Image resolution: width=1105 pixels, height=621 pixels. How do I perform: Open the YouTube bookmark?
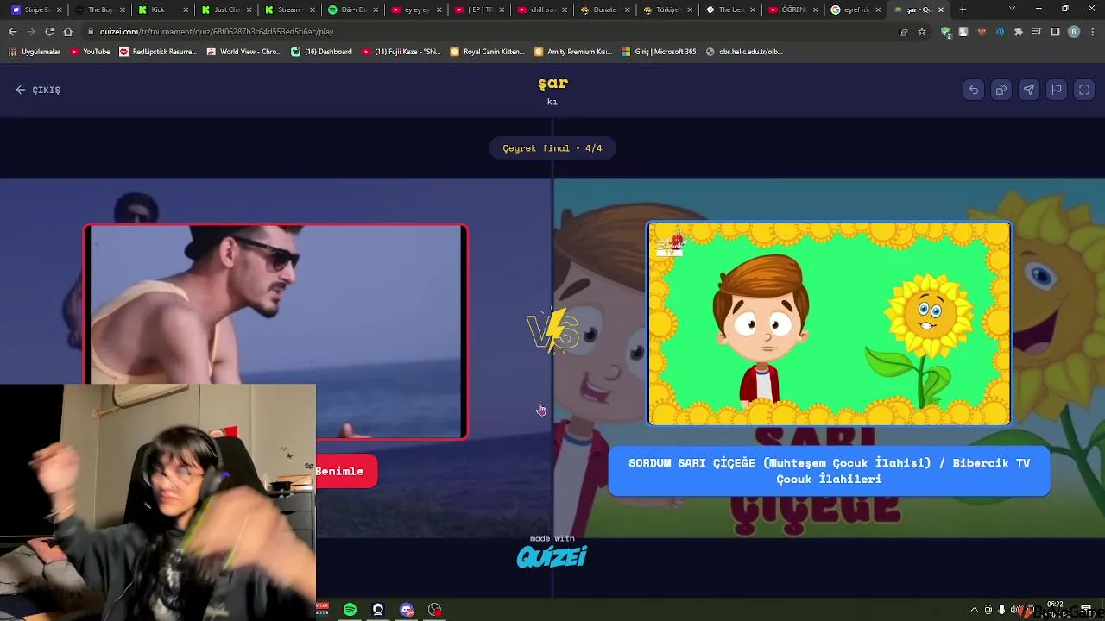(x=90, y=52)
